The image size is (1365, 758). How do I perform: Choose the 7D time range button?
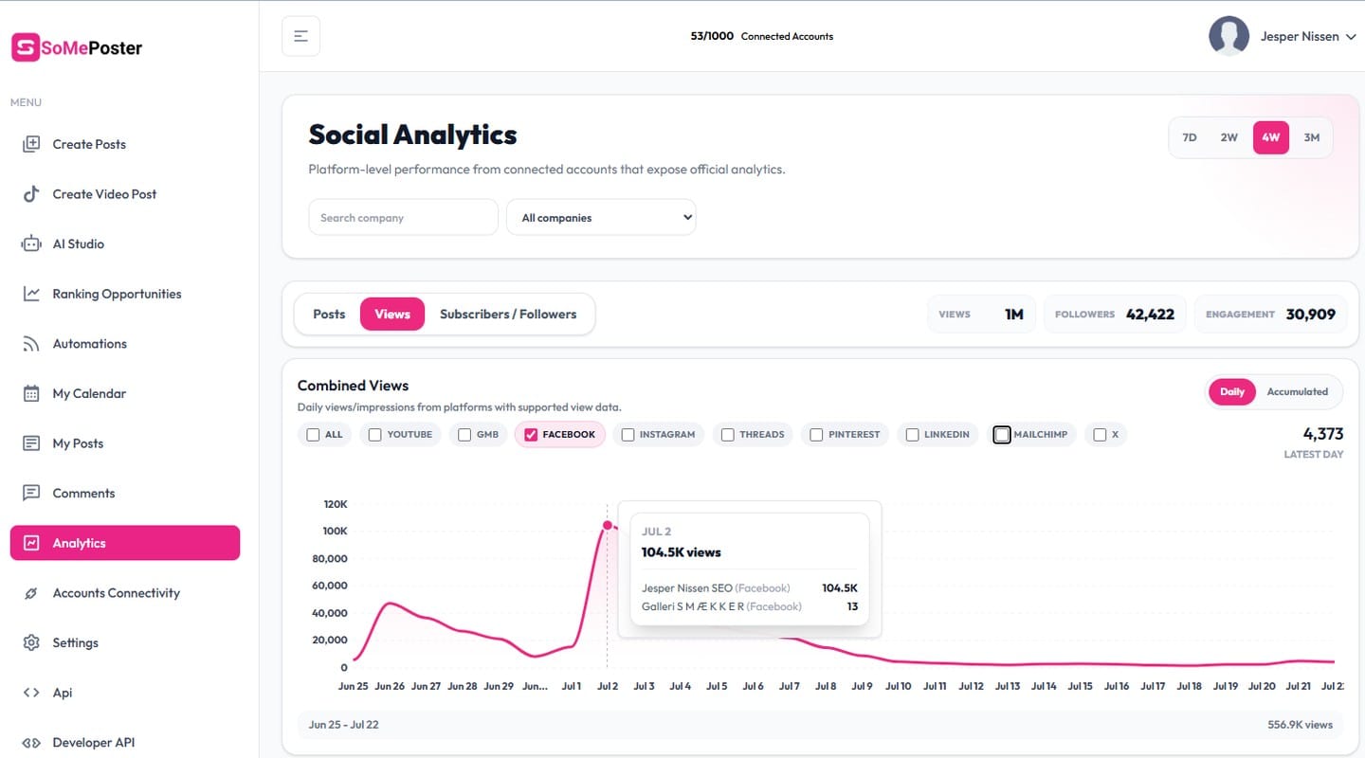click(x=1190, y=137)
